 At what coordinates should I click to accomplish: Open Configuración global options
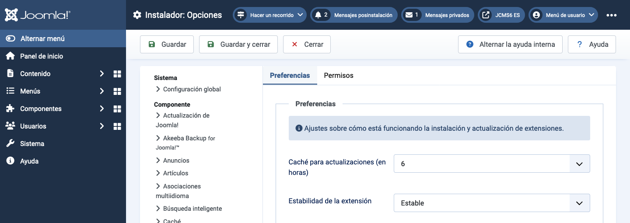click(x=189, y=89)
